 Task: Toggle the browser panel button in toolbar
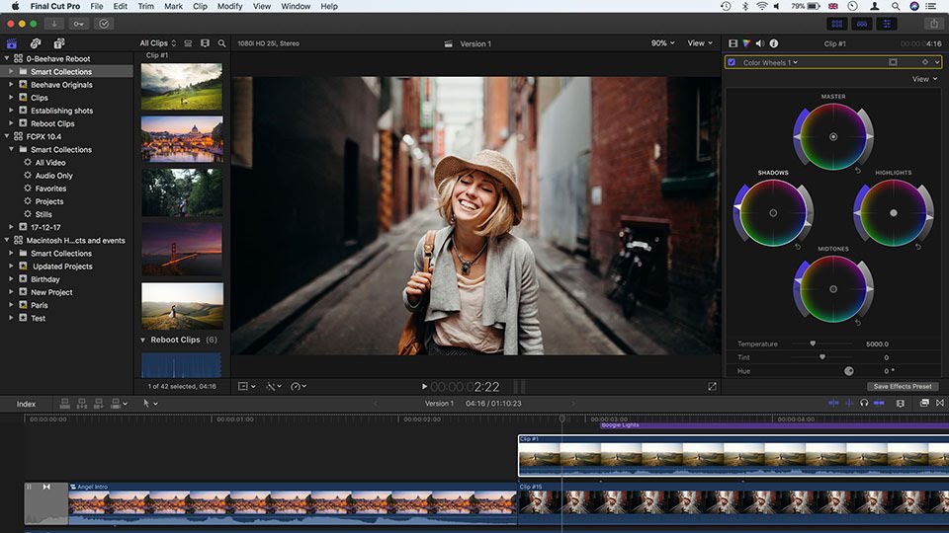coord(836,24)
